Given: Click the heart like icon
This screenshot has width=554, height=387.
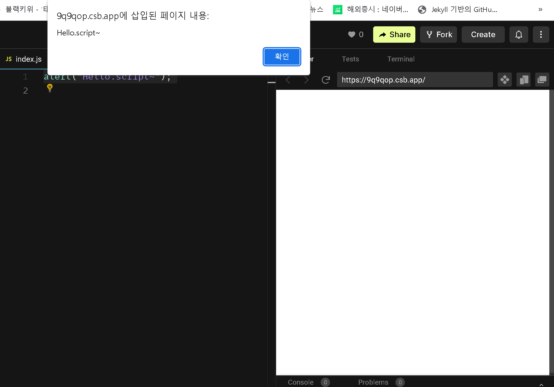Looking at the screenshot, I should tap(351, 35).
